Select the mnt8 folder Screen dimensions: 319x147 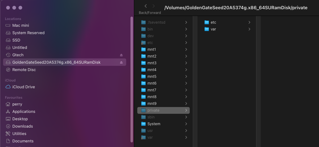[x=164, y=97]
